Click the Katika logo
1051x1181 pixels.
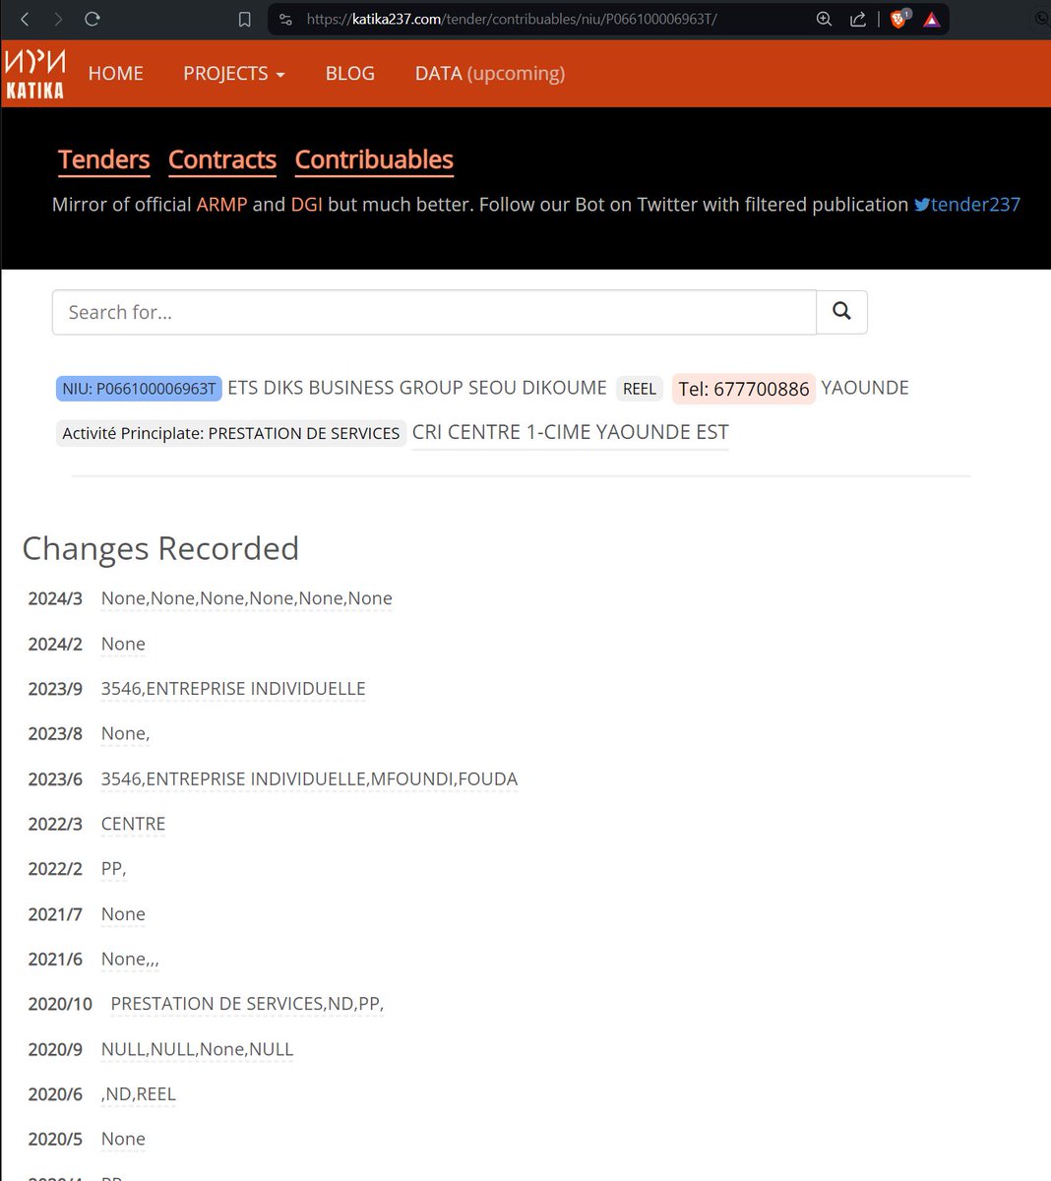coord(35,74)
